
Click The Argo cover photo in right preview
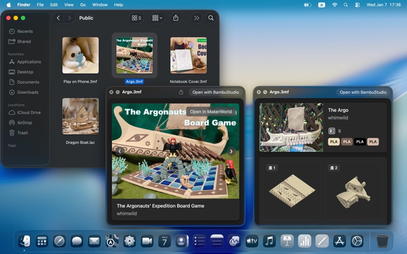pyautogui.click(x=291, y=128)
